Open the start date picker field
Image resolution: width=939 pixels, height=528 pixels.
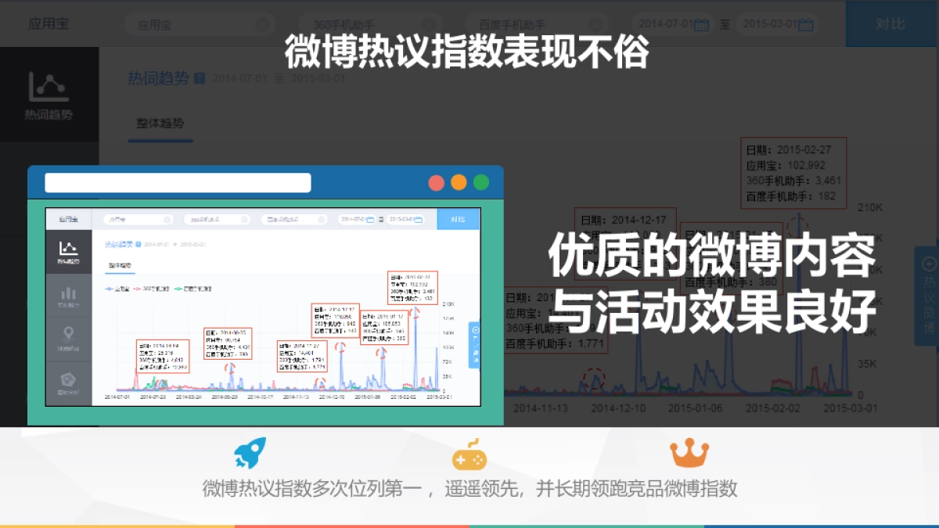click(669, 23)
